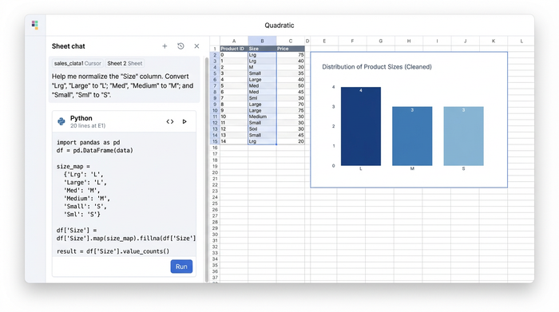
Task: Click the '20 lines at E1' label
Action: pos(88,126)
